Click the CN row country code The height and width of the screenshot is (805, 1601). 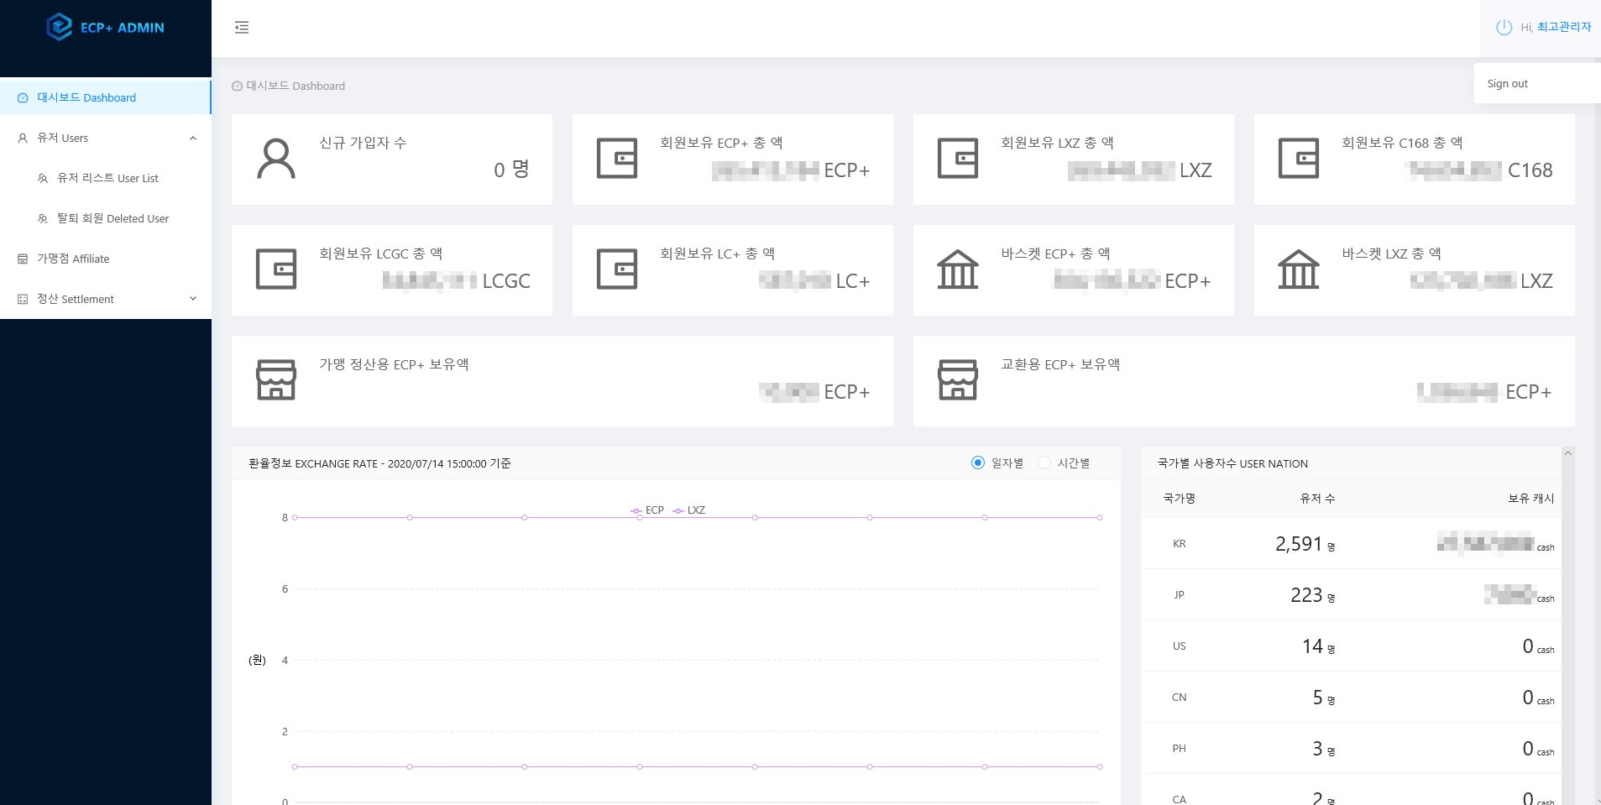pos(1180,698)
